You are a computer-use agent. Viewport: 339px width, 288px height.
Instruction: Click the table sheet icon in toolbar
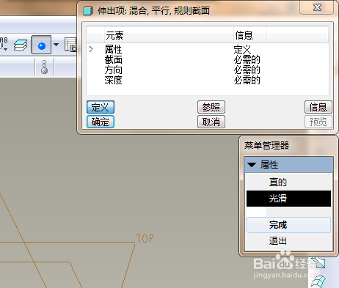(70, 45)
